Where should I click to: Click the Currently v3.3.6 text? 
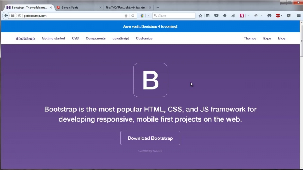pyautogui.click(x=150, y=151)
